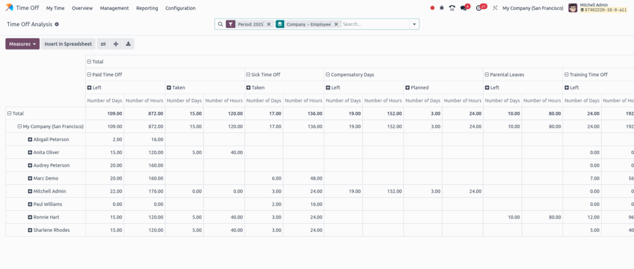Screen dimensions: 634x269
Task: Click into the Search input field
Action: (x=373, y=24)
